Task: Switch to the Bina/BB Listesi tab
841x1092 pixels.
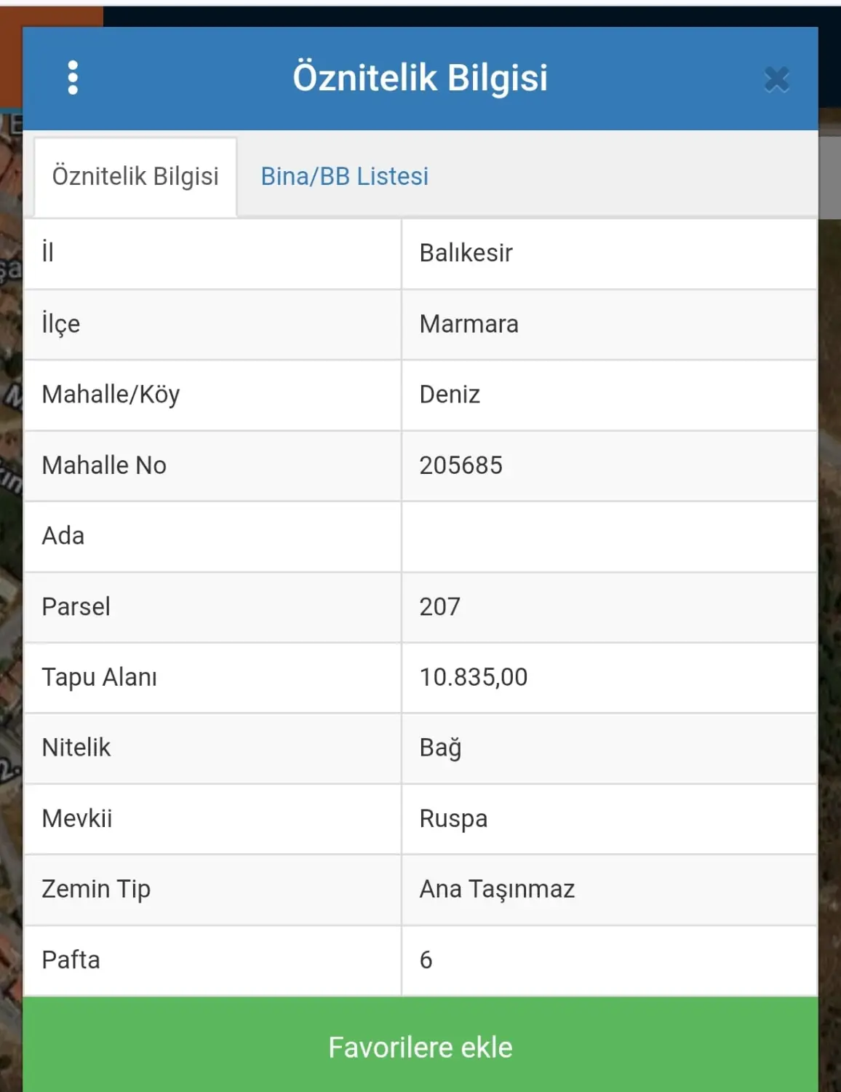Action: tap(344, 176)
